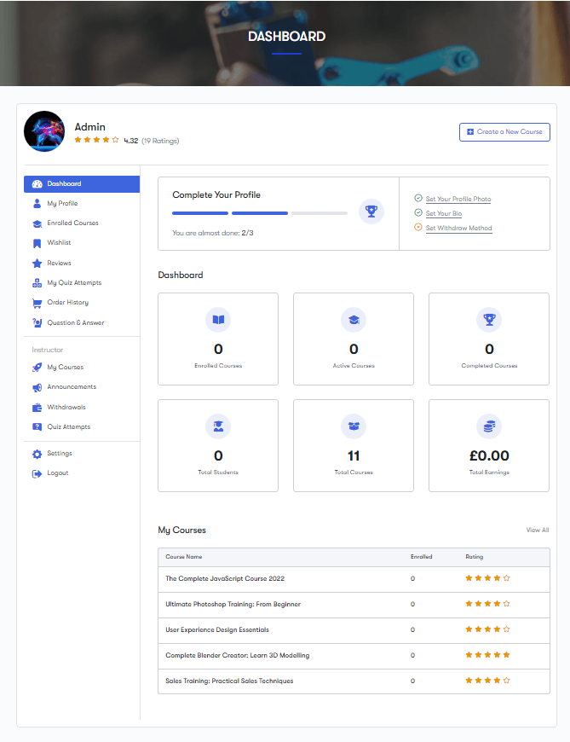570x742 pixels.
Task: Click the trophy icon in Complete Your Profile
Action: 371,211
